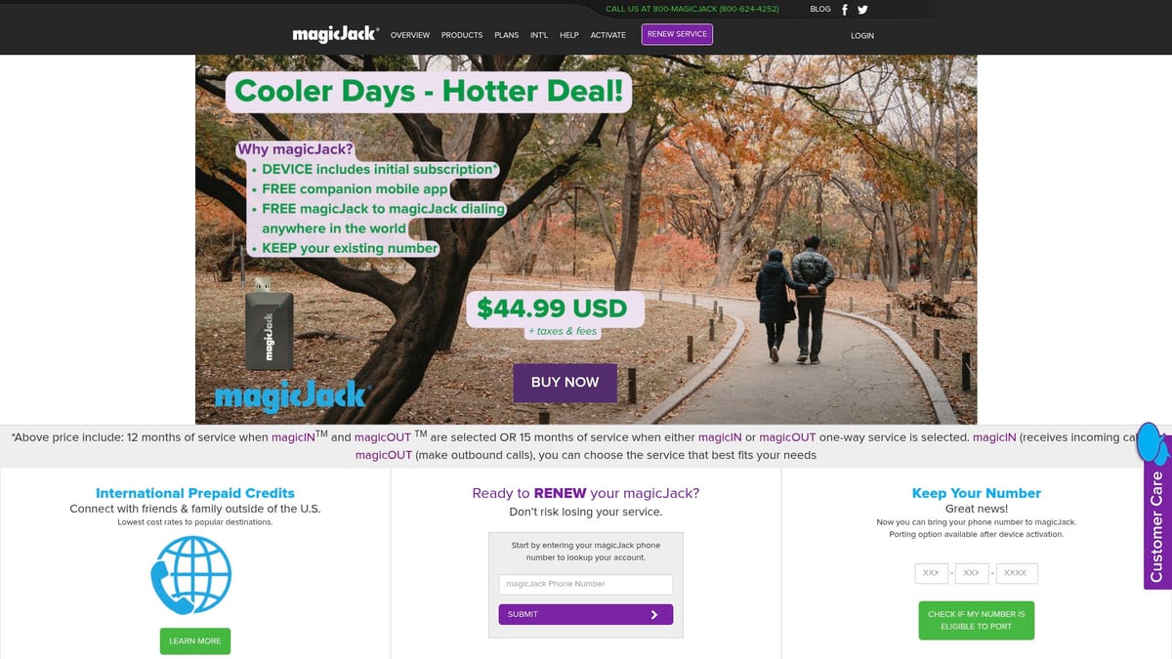The image size is (1172, 659).
Task: Go to the Plans page
Action: click(507, 35)
